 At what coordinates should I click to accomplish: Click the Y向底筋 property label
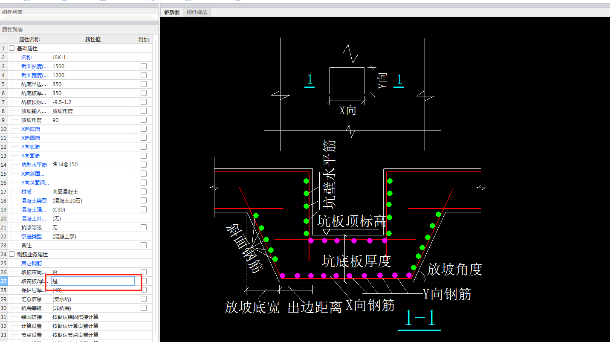coord(31,147)
